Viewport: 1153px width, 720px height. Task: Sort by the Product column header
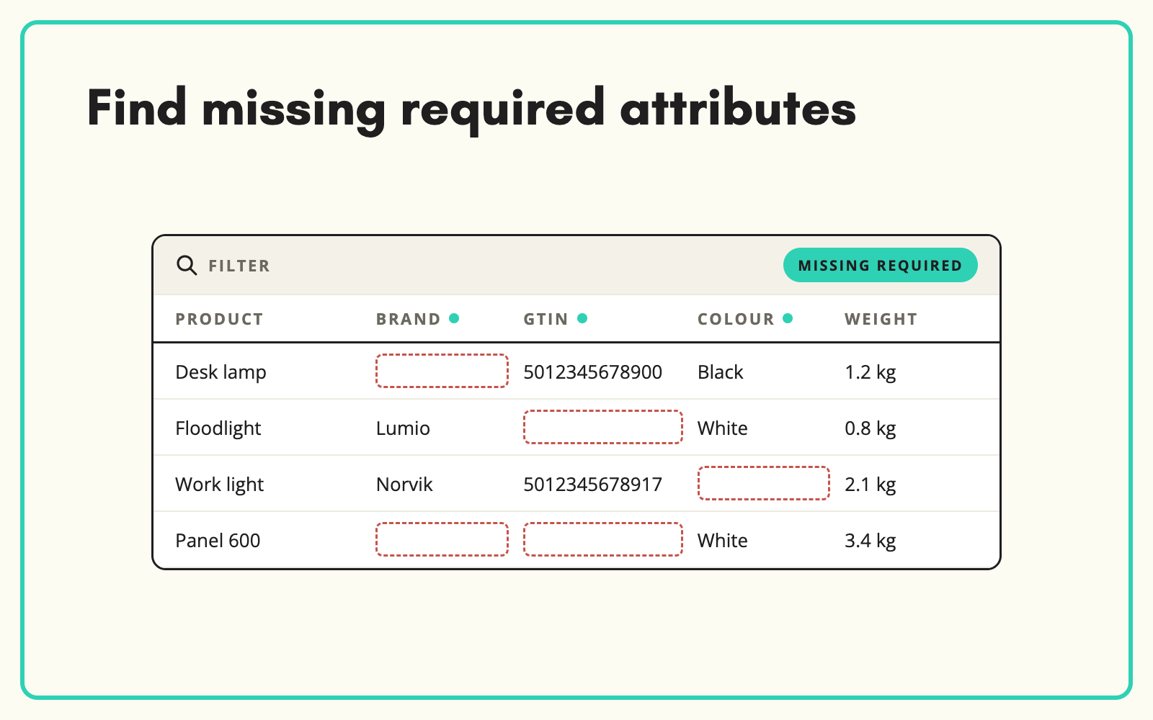point(219,319)
